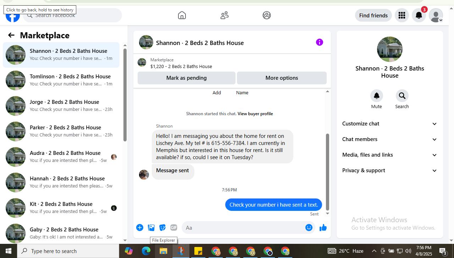Image resolution: width=454 pixels, height=258 pixels.
Task: Choose a sticker in the composer
Action: [x=162, y=228]
